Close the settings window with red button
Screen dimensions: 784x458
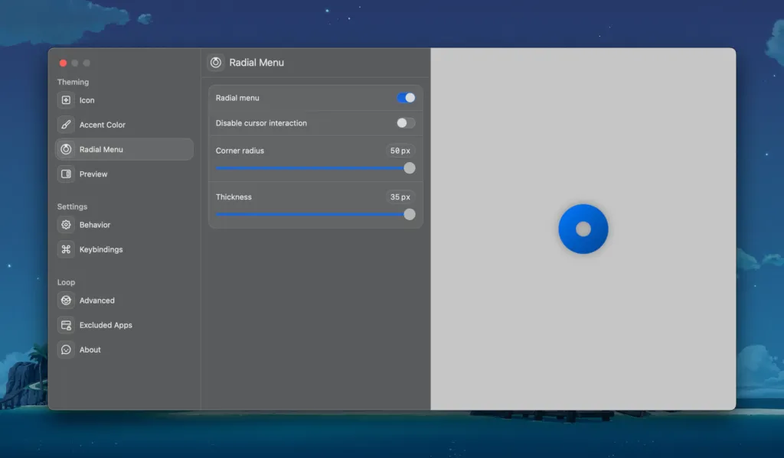63,63
